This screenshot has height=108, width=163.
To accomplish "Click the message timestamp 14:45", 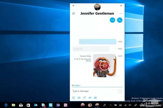I will 120,56.
